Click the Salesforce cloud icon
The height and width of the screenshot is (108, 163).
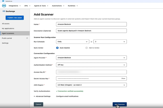click(3, 1)
